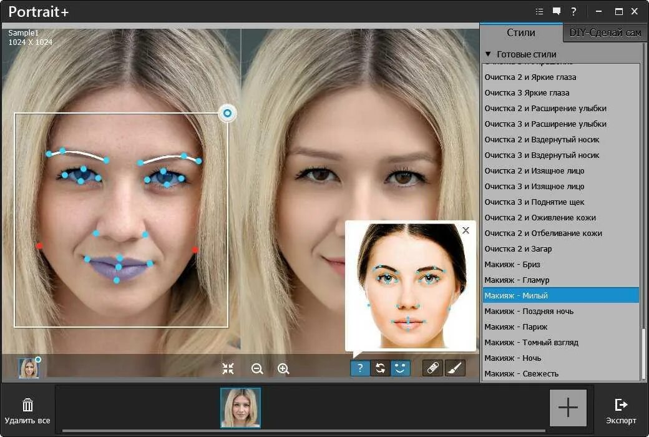Select style Очистка 2 и Отбеливание кожи

(x=561, y=233)
